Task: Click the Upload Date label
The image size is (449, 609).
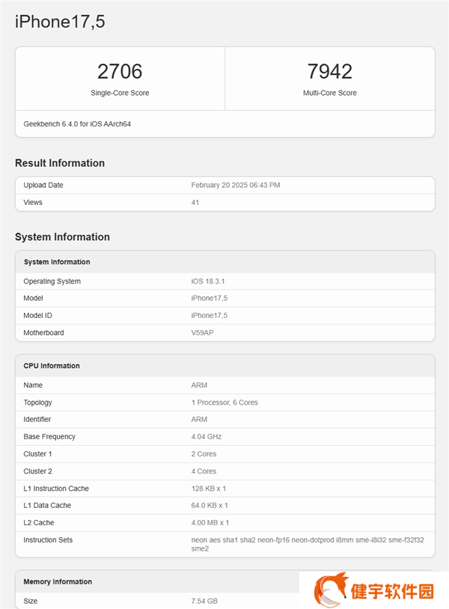Action: click(43, 186)
